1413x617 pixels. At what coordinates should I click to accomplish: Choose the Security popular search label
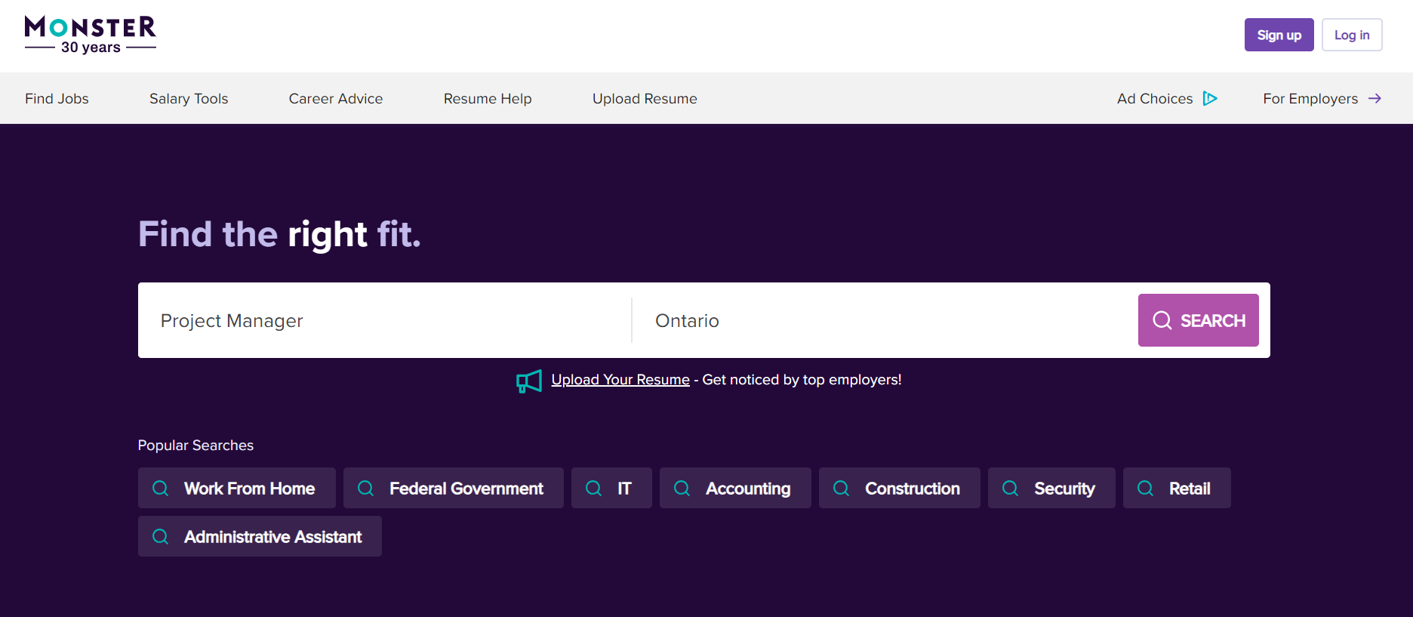(x=1064, y=489)
